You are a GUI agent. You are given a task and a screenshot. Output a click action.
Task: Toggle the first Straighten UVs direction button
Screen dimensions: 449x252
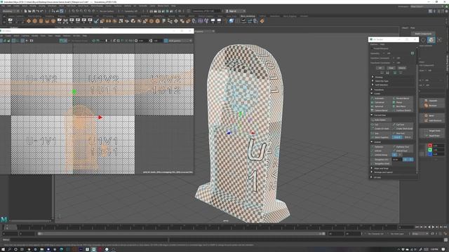[x=406, y=160]
